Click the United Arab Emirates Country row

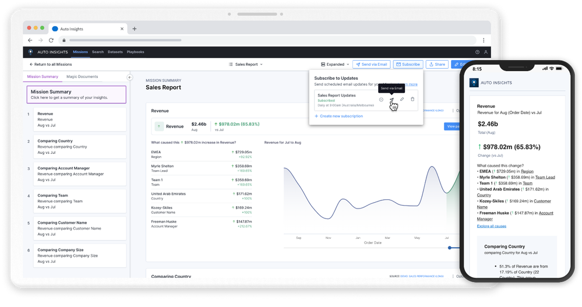[x=202, y=196]
